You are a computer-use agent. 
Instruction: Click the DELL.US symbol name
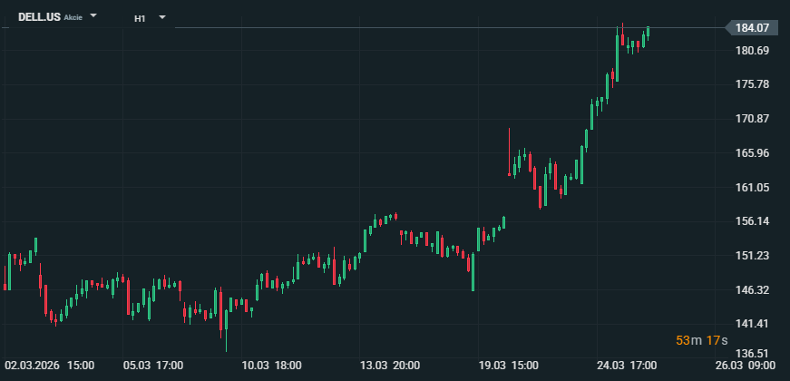point(39,17)
